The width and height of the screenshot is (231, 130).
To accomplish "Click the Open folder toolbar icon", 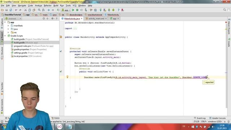I will (x=2, y=10).
